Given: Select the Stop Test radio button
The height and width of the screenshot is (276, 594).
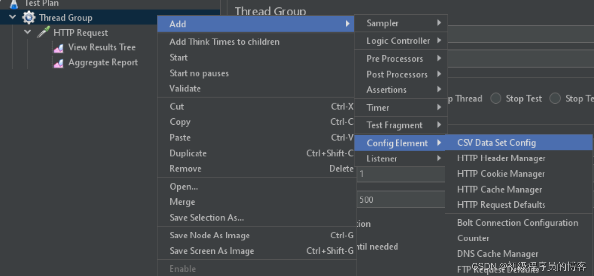Looking at the screenshot, I should (x=496, y=98).
